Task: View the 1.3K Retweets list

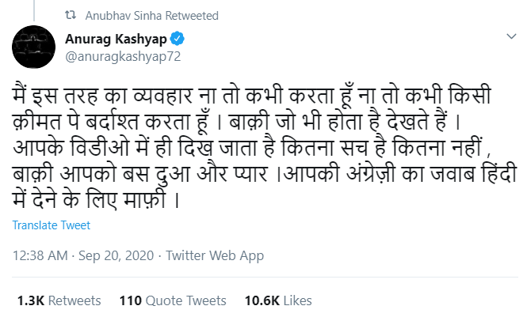Action: tap(60, 300)
